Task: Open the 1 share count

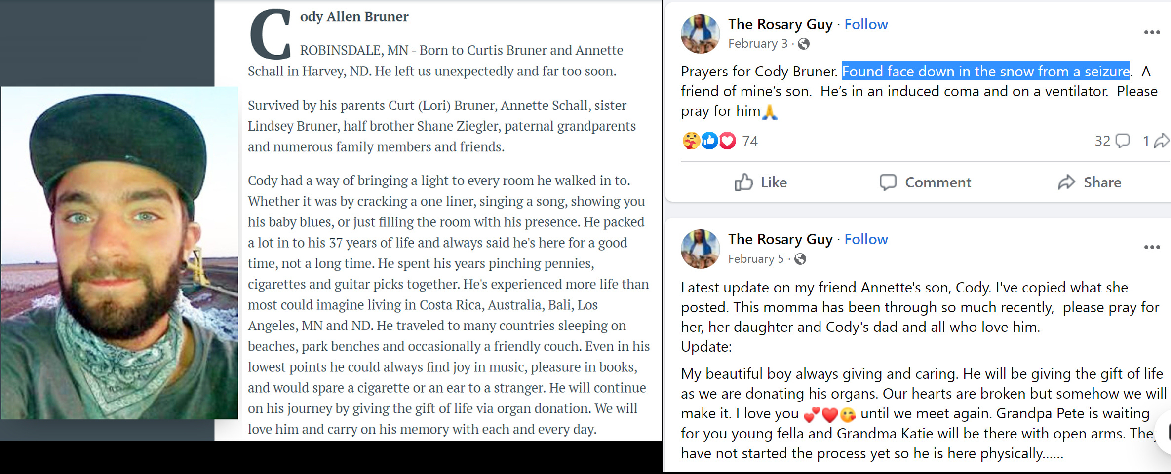Action: [1156, 141]
